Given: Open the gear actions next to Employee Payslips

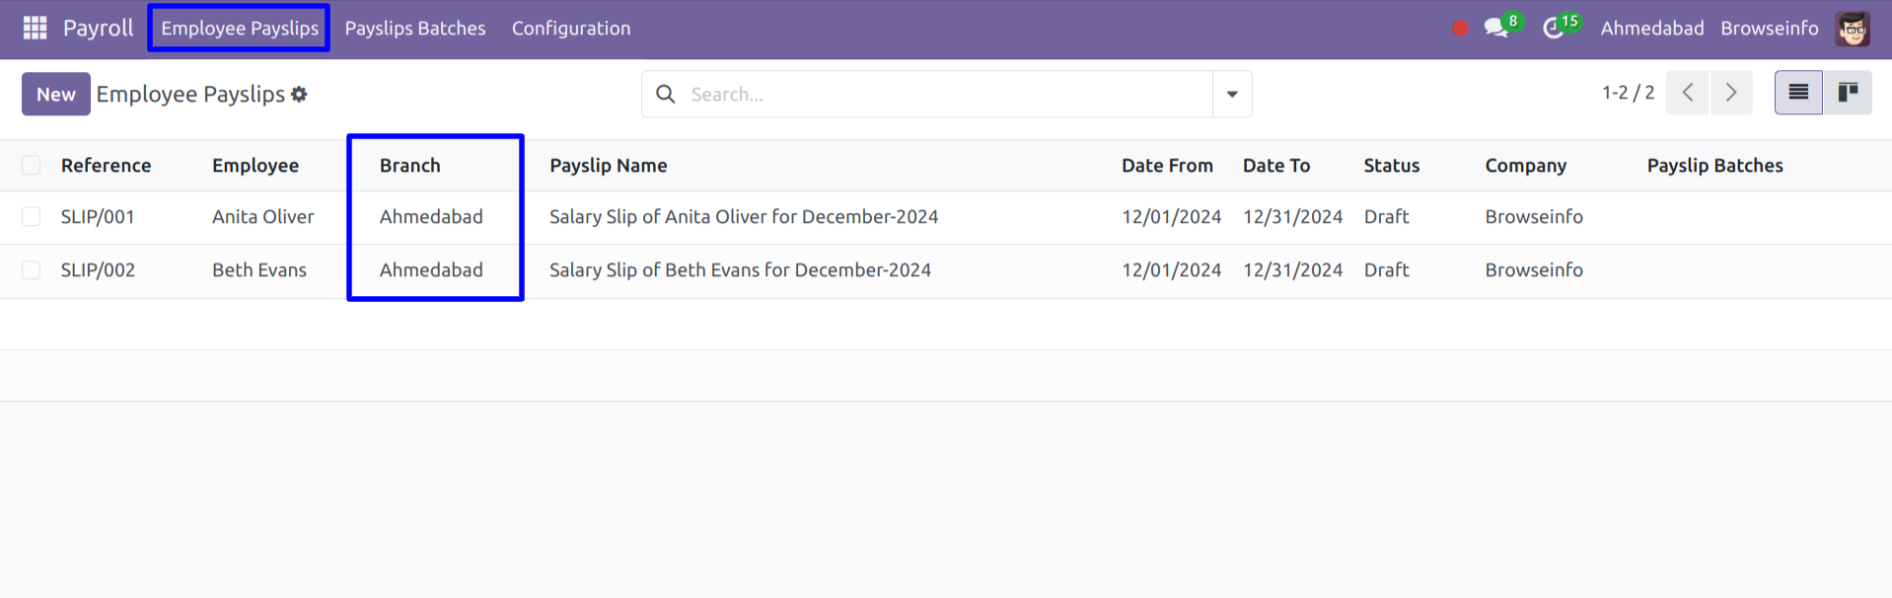Looking at the screenshot, I should point(299,94).
